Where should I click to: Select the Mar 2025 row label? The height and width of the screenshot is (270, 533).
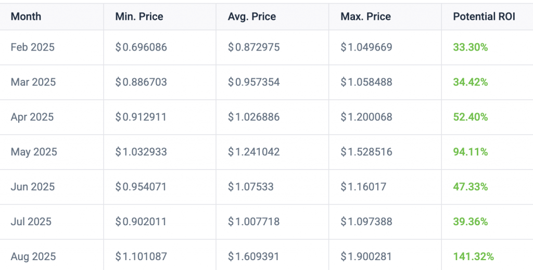click(x=33, y=82)
